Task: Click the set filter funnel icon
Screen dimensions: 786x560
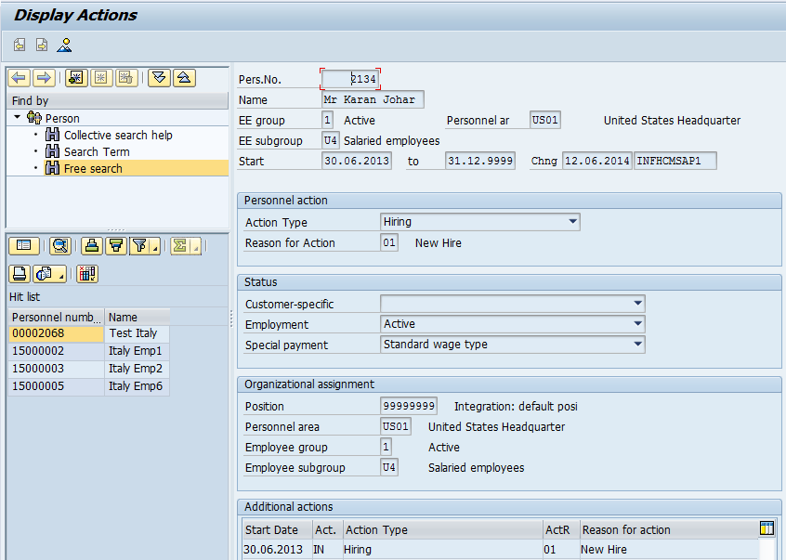Action: point(140,245)
